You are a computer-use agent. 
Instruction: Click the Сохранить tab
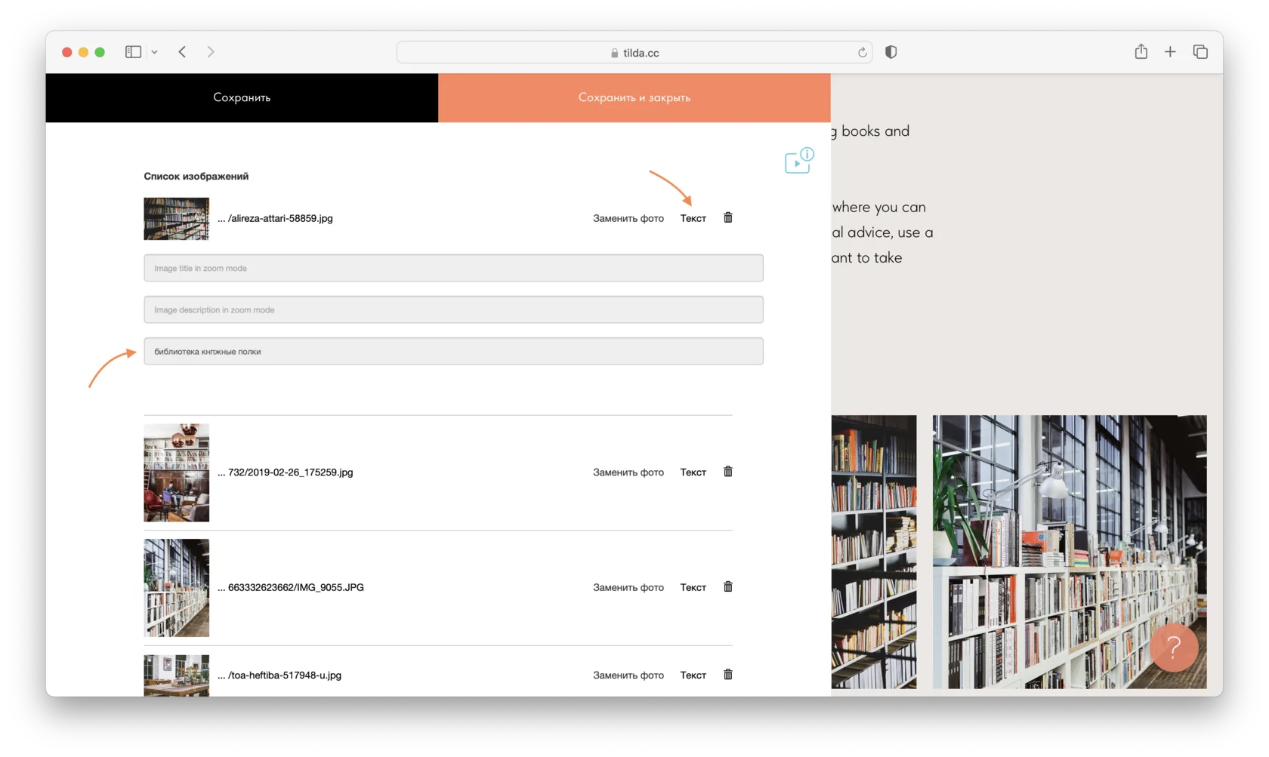(x=242, y=97)
